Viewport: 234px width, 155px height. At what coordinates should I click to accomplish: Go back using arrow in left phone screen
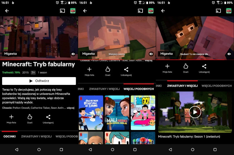(x=7, y=11)
